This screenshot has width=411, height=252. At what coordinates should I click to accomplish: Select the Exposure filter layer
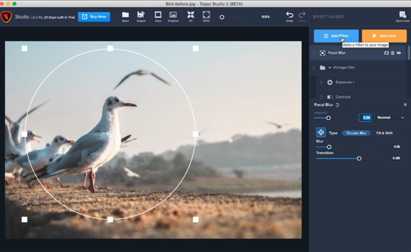coord(344,82)
